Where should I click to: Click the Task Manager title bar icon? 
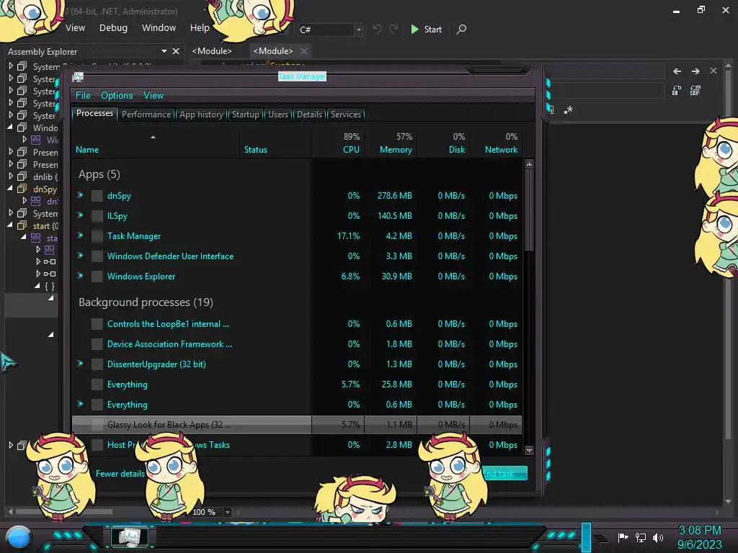tap(78, 76)
